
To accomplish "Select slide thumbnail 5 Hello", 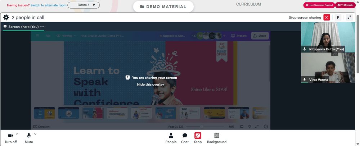I will (141, 113).
